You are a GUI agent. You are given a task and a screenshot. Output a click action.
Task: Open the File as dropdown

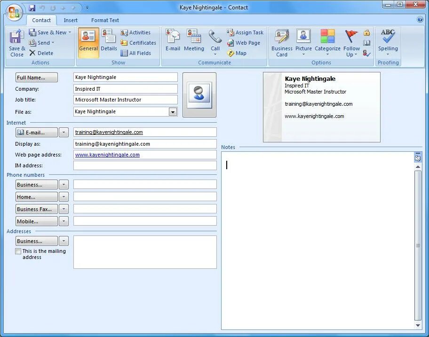tap(173, 112)
